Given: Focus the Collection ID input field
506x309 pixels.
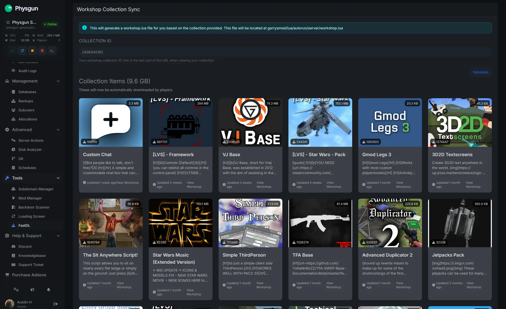Looking at the screenshot, I should click(x=285, y=52).
